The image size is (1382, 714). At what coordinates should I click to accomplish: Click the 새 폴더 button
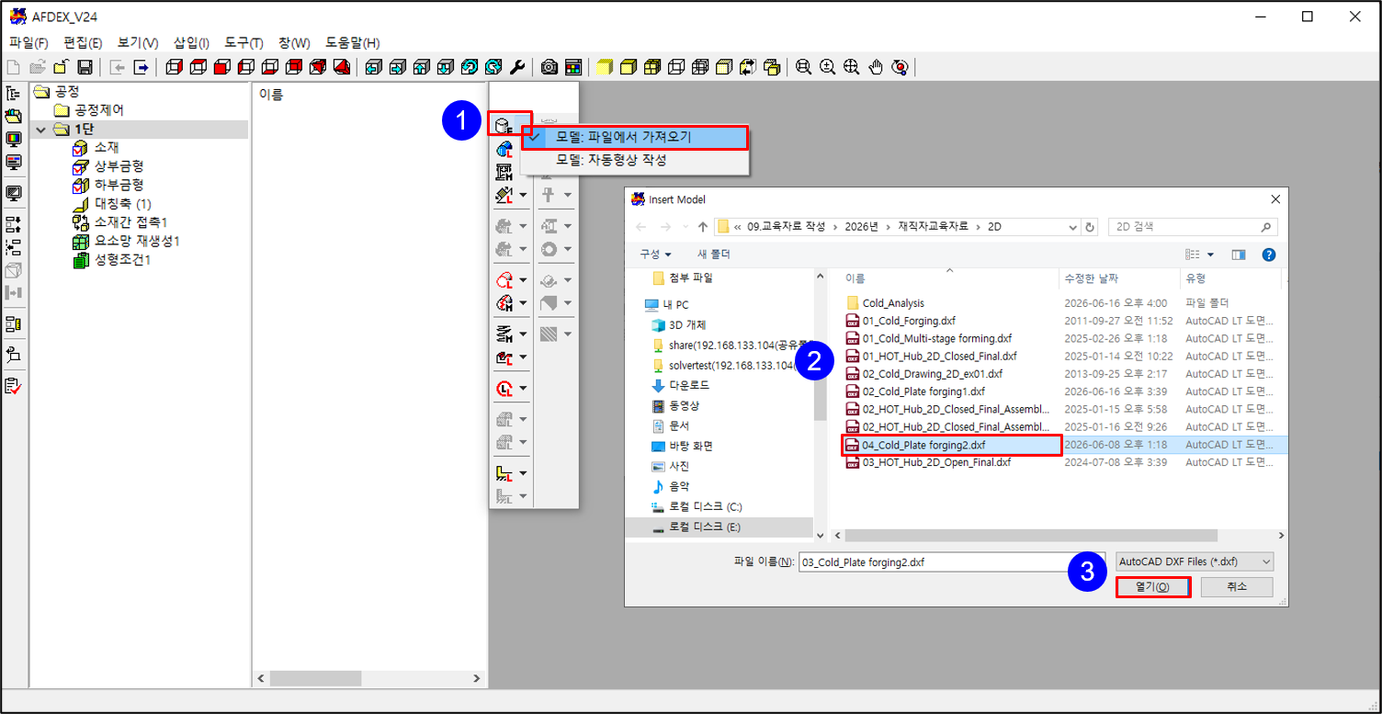[715, 254]
